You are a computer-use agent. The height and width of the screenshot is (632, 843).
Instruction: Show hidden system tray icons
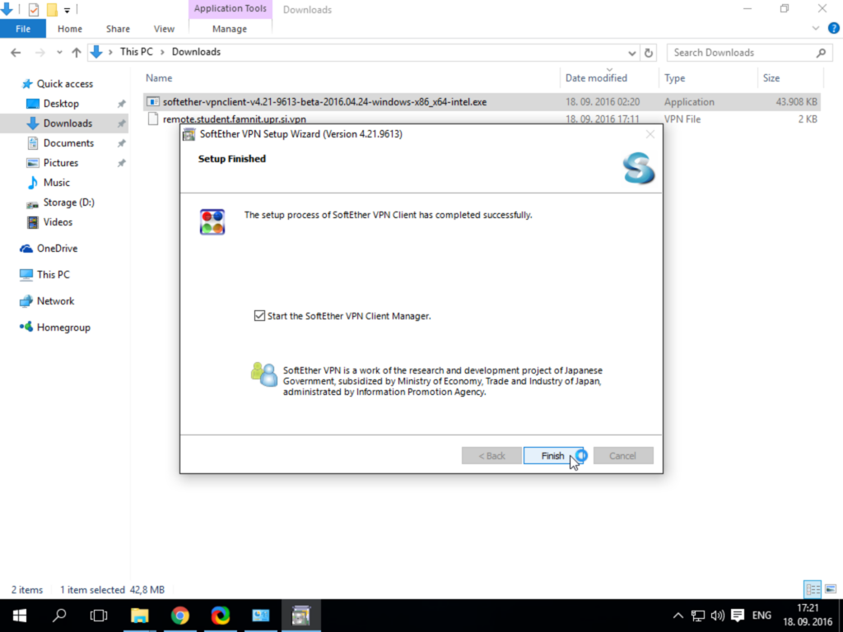tap(678, 616)
